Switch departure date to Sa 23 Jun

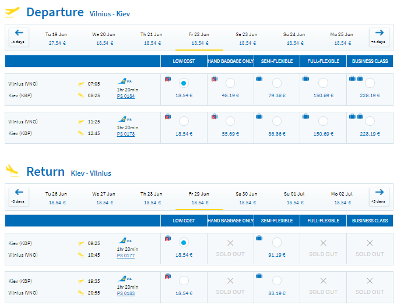click(x=247, y=38)
